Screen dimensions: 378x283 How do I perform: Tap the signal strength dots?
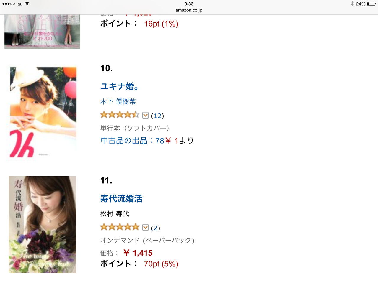pos(9,4)
